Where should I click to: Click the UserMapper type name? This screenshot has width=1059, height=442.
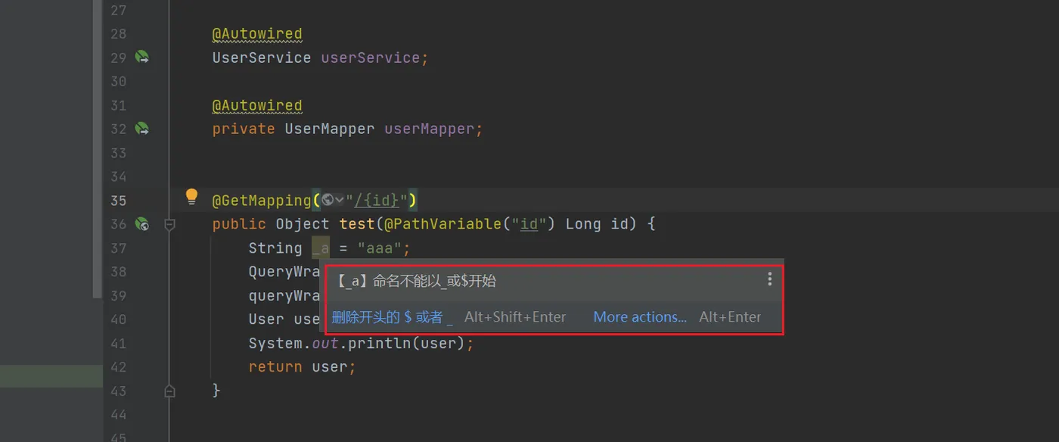(330, 129)
